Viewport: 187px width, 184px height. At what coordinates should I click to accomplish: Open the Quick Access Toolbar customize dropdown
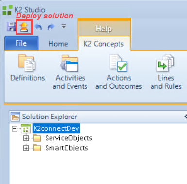click(64, 26)
